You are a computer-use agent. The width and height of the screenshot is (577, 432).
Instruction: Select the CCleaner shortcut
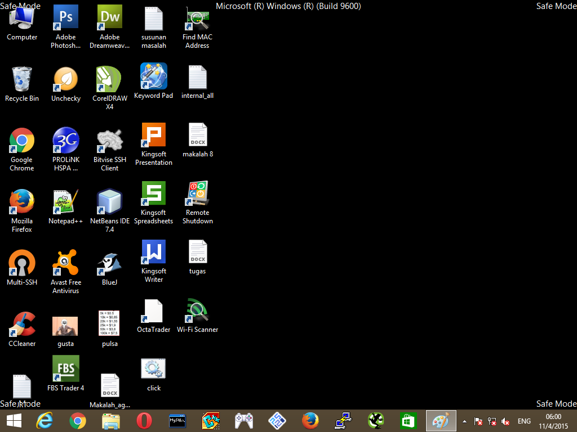click(22, 329)
